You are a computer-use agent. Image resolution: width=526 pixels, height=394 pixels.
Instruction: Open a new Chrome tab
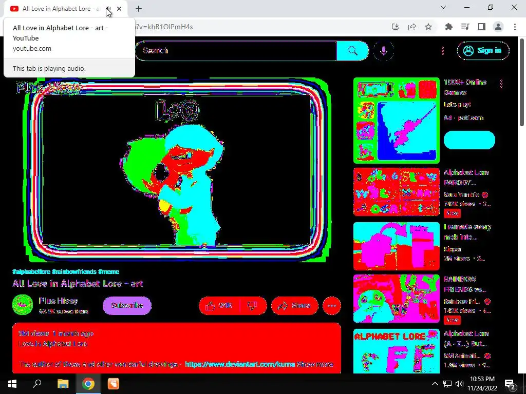[139, 9]
